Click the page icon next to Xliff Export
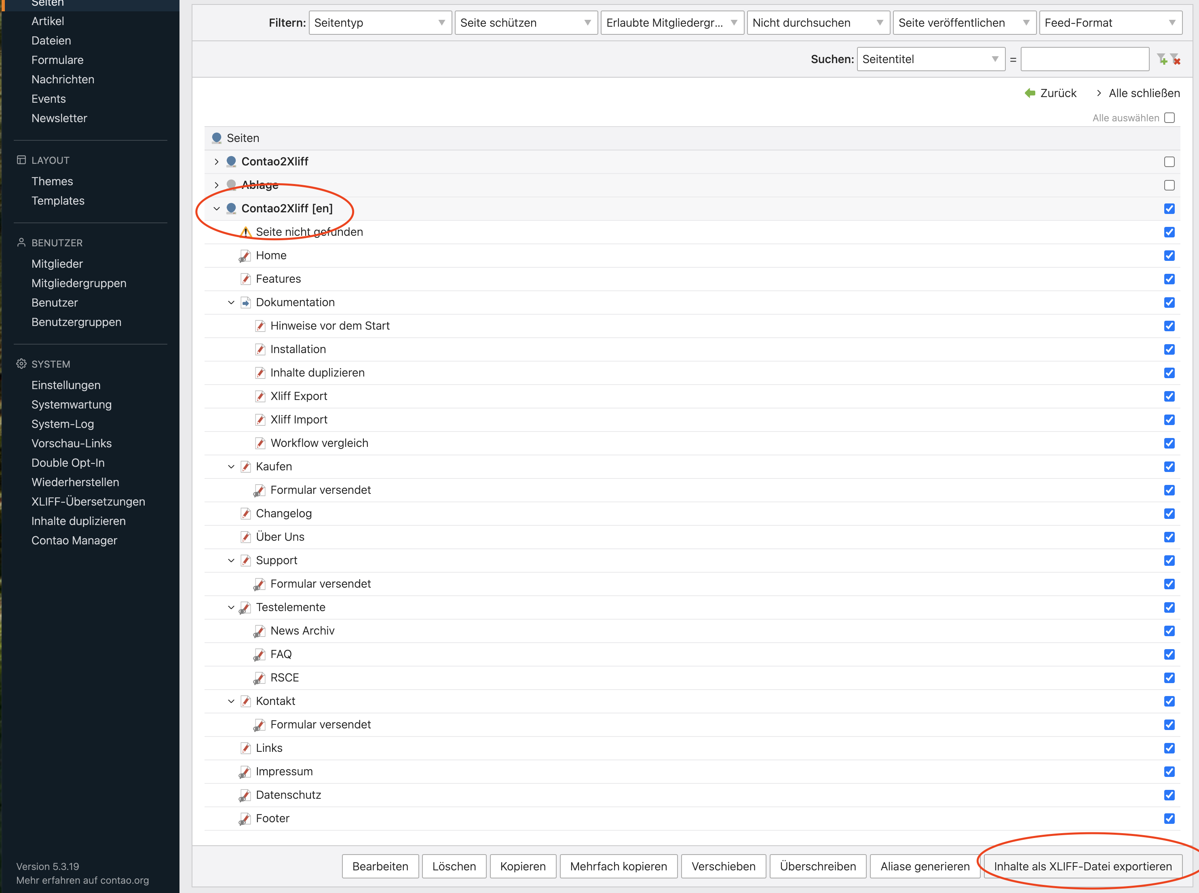Screen dimensions: 1199x893 click(x=260, y=396)
